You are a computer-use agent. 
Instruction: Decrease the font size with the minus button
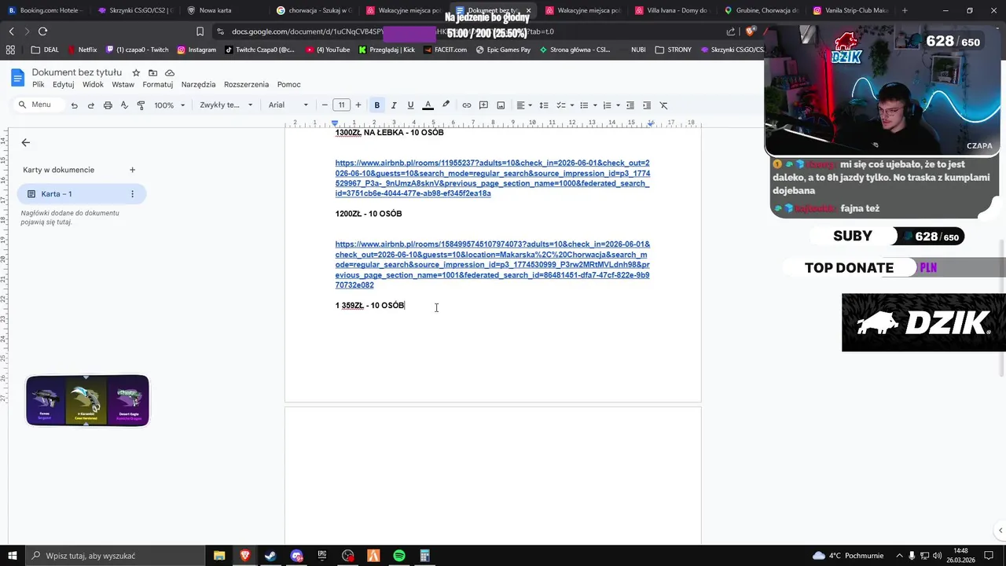tap(325, 105)
